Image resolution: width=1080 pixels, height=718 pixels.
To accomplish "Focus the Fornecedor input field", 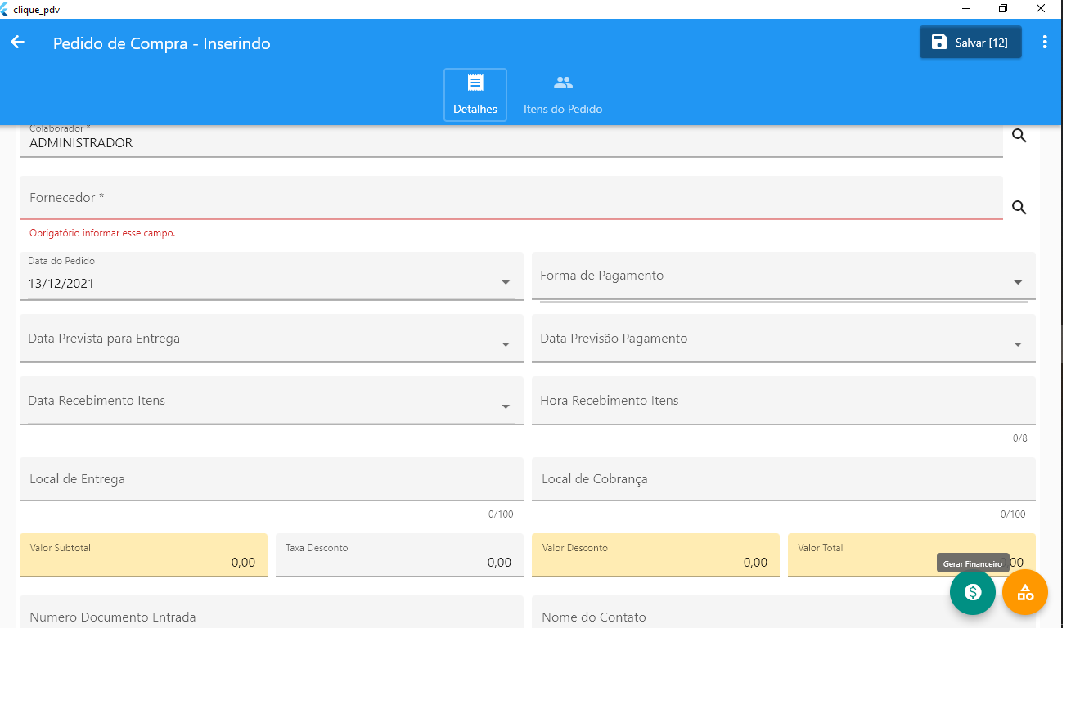I will coord(511,198).
